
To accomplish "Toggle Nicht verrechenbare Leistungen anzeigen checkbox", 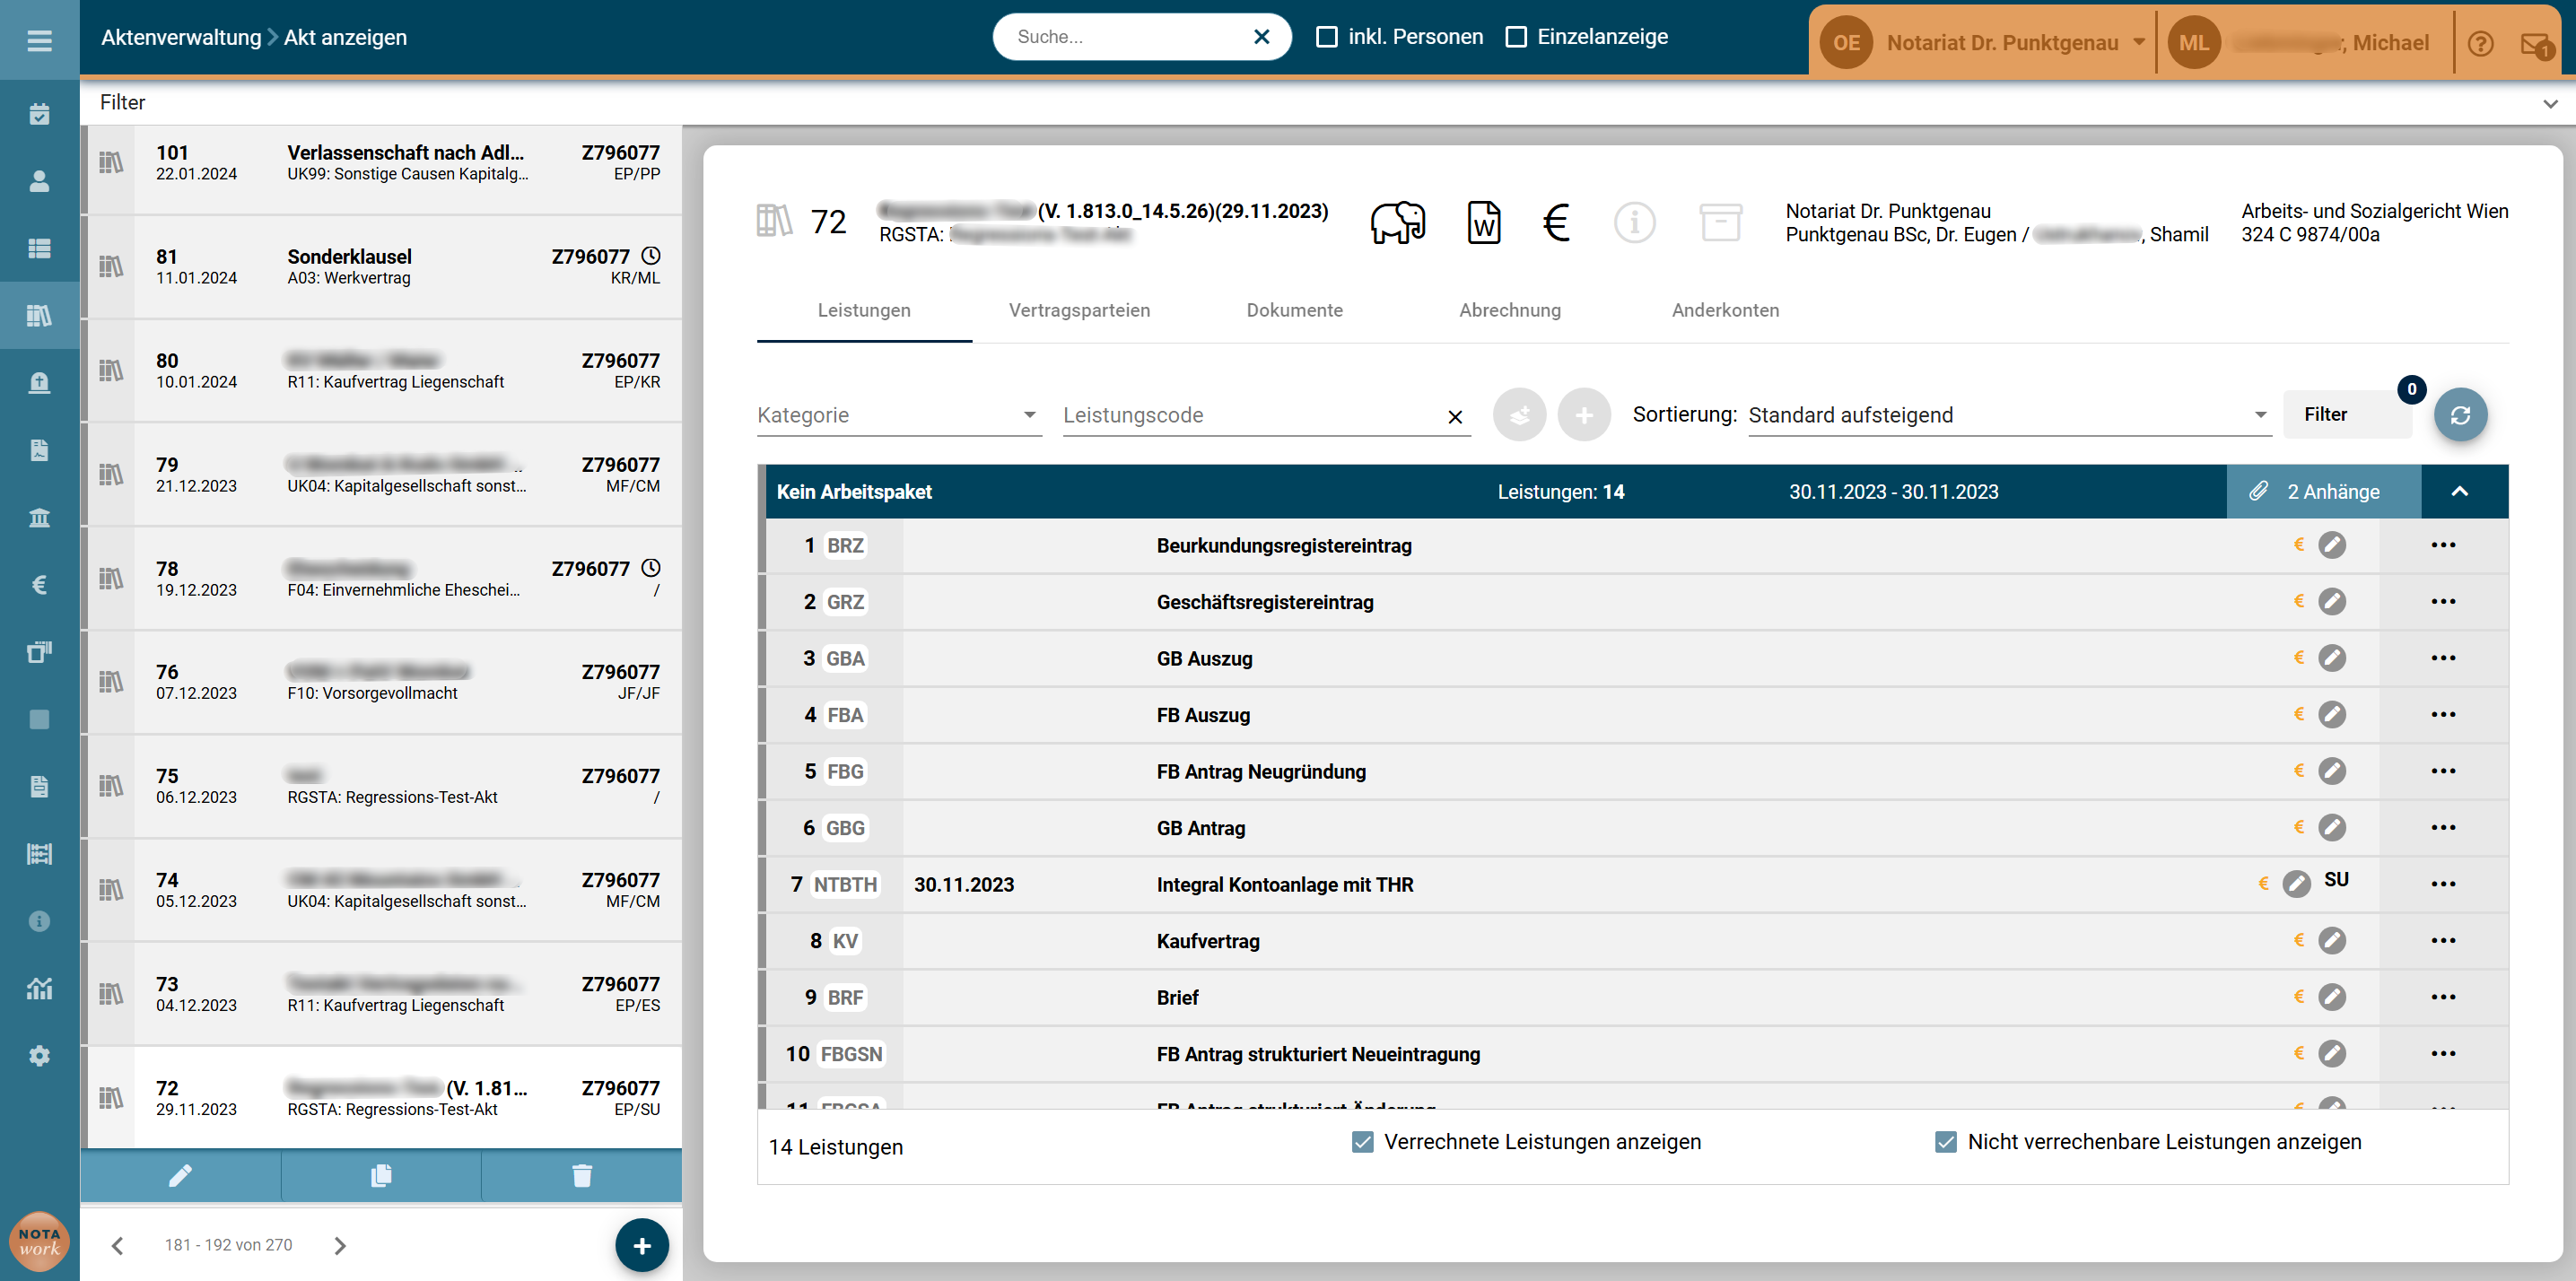I will coord(1945,1141).
